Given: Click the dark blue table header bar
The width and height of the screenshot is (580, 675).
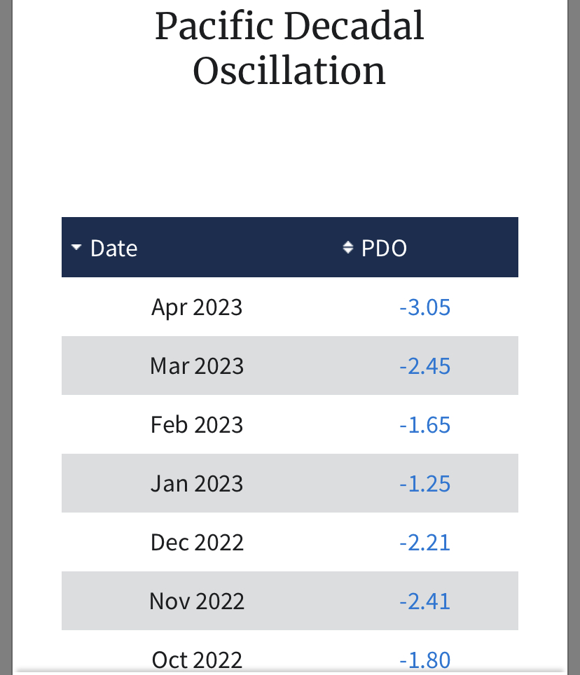Looking at the screenshot, I should [290, 247].
